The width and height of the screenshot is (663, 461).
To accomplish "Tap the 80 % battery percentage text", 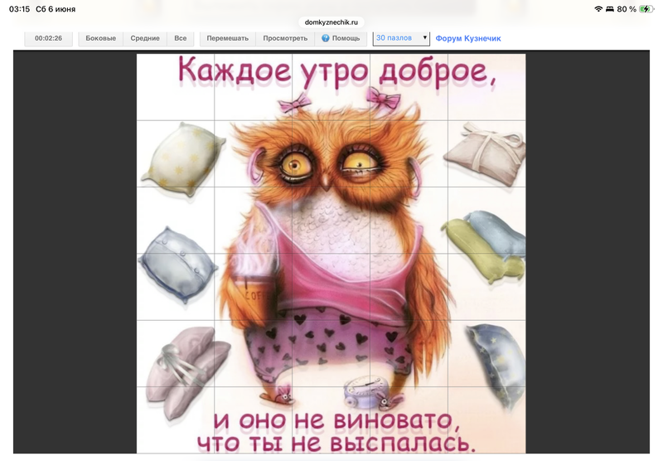I will [x=627, y=9].
